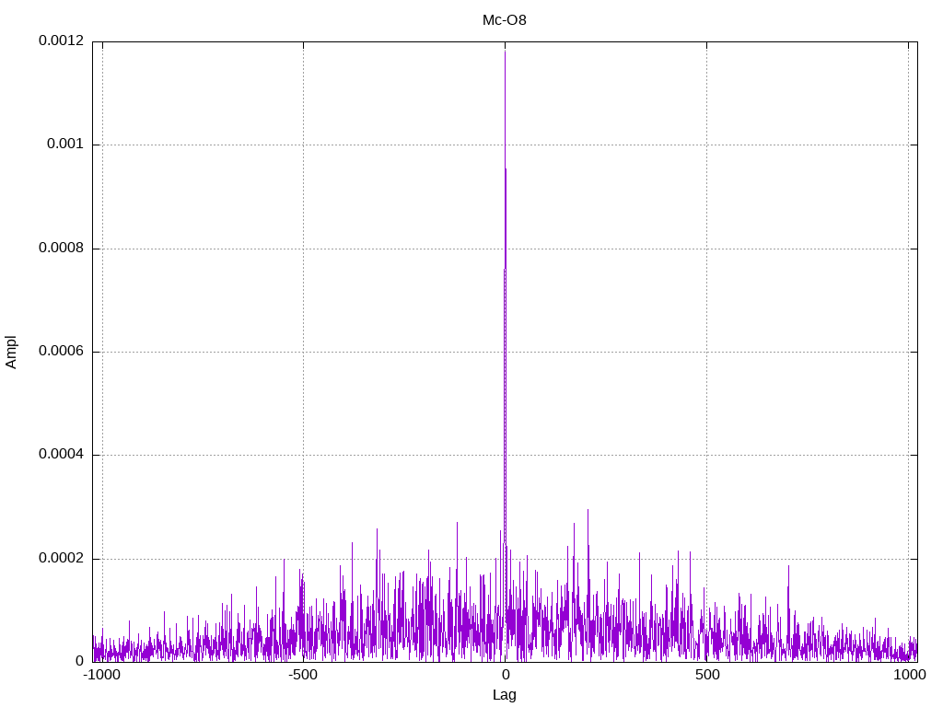Screen dimensions: 943x707
Task: Click grid intersection of lag 500 and 0.0008
Action: (706, 249)
